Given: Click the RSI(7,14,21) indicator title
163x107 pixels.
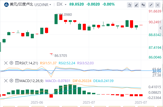Looking at the screenshot, I should [x=29, y=63].
